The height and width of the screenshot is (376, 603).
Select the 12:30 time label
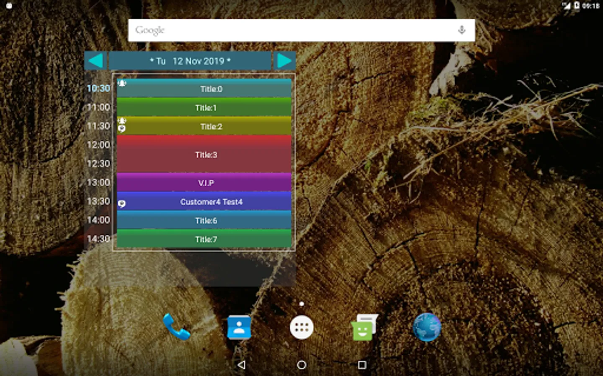pos(98,163)
